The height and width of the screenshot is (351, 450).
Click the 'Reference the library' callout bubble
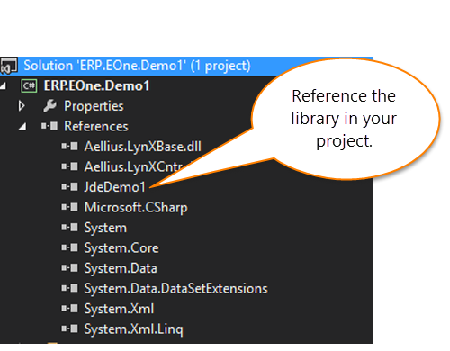345,119
